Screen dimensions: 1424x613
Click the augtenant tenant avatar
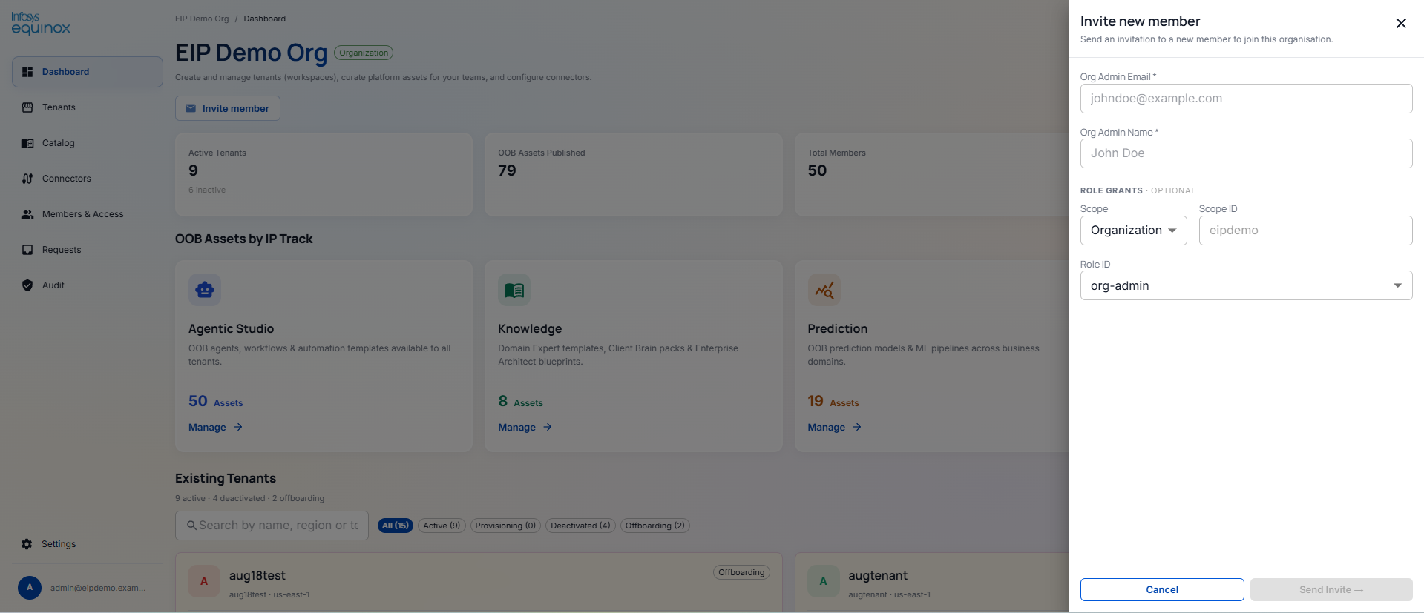pyautogui.click(x=823, y=581)
